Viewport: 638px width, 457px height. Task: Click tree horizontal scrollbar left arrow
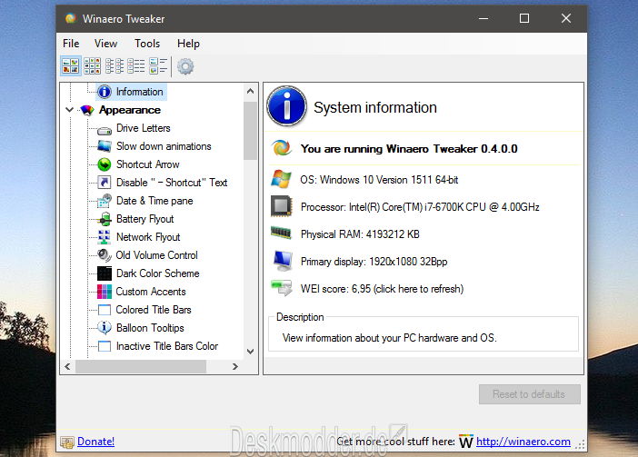click(x=67, y=366)
